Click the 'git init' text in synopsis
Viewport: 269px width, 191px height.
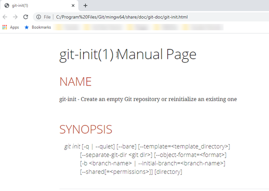[72, 147]
